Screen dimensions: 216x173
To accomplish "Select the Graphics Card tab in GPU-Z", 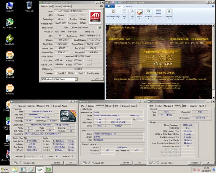I will pos(47,6).
